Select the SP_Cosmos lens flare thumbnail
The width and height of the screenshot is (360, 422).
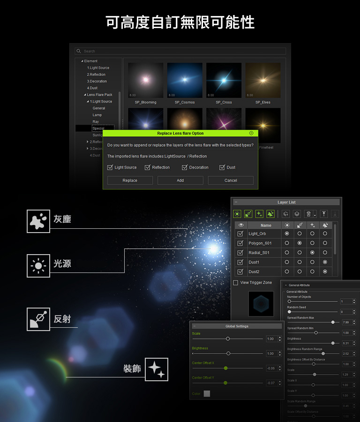click(x=185, y=81)
